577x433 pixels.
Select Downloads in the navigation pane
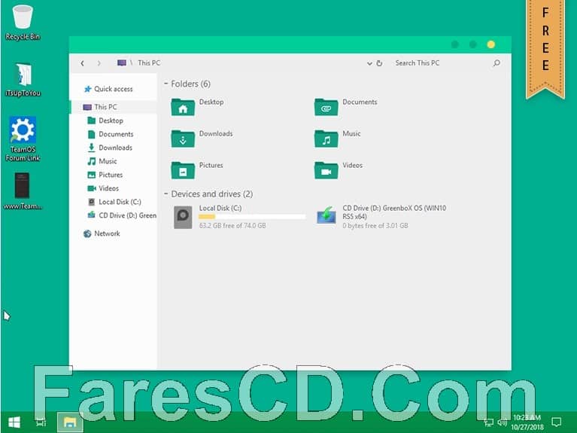(x=113, y=148)
